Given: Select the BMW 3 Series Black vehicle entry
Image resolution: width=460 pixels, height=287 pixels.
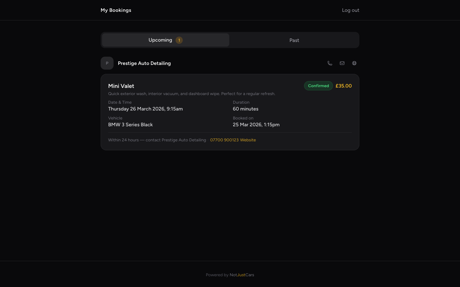Looking at the screenshot, I should tap(130, 124).
